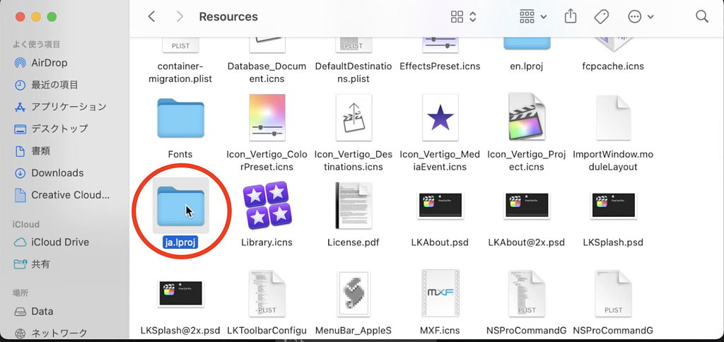Select Icon_Vertigo_ColorPreset.icns file
Image resolution: width=724 pixels, height=342 pixels.
click(x=267, y=117)
